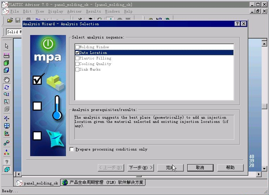Activate the ruler measure tool
This screenshot has height=195, width=269.
(7, 56)
